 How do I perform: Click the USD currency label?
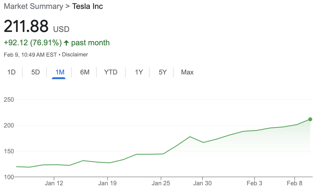coord(61,29)
